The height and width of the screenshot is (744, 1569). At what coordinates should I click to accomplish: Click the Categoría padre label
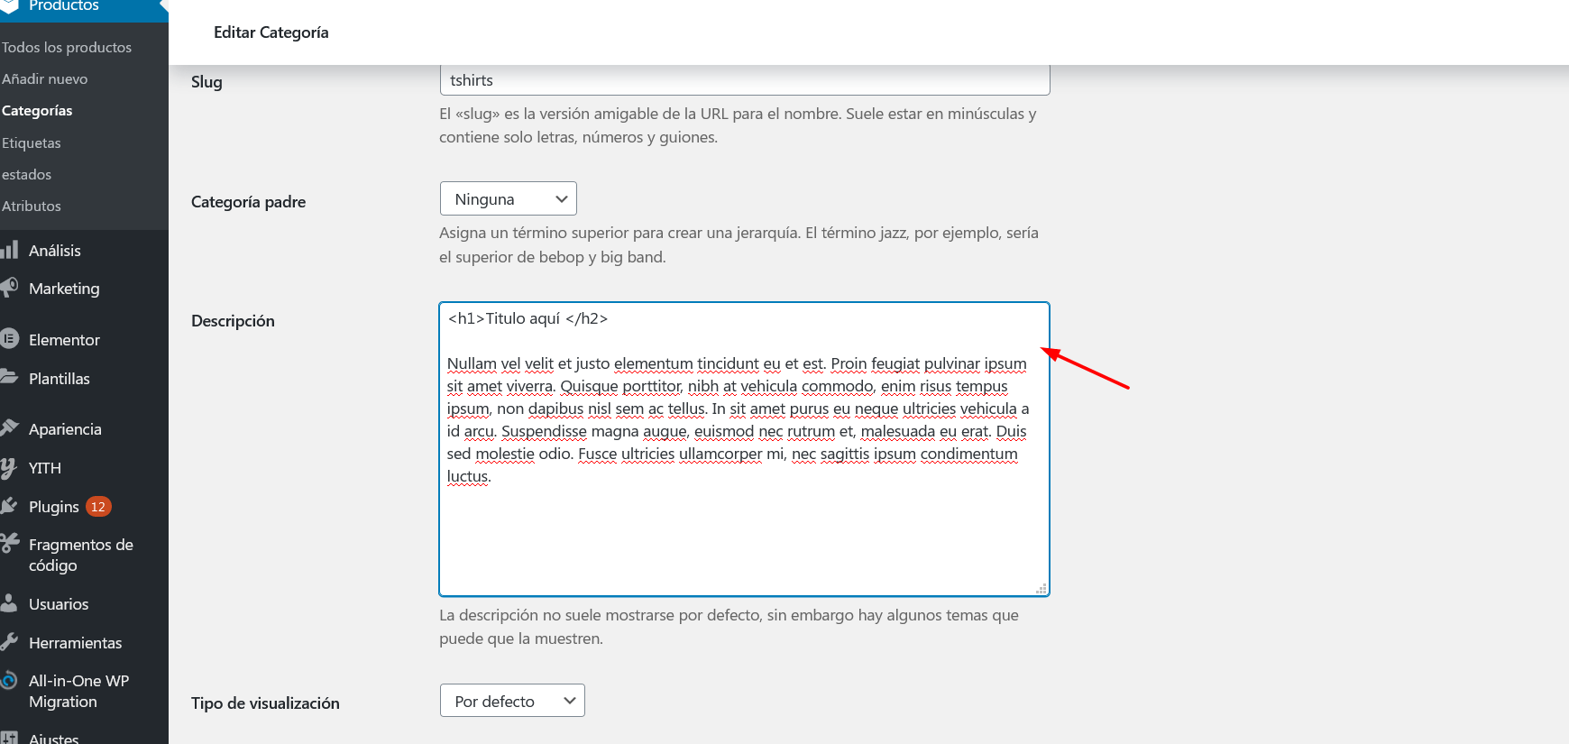click(249, 202)
